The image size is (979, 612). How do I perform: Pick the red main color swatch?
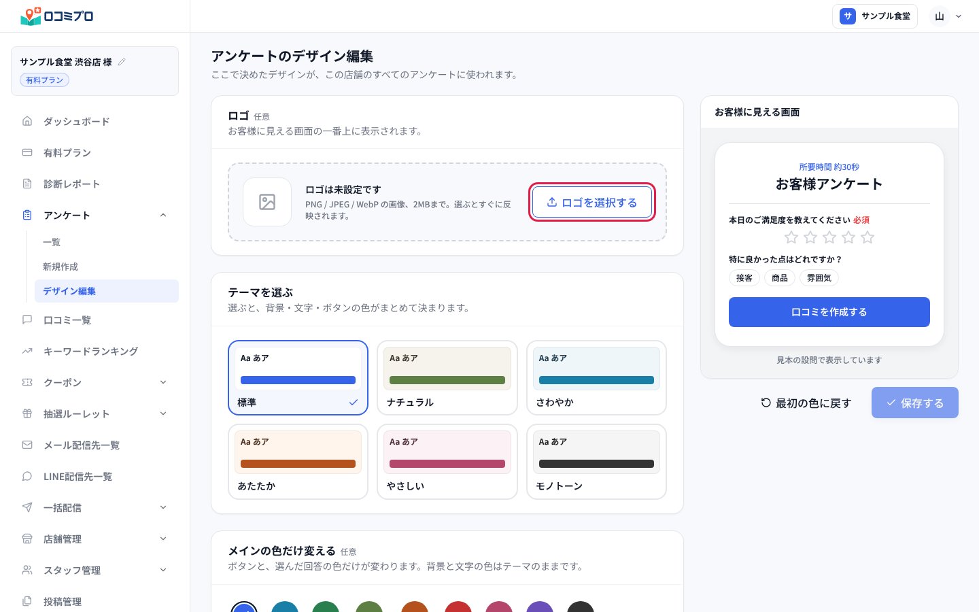(x=458, y=607)
